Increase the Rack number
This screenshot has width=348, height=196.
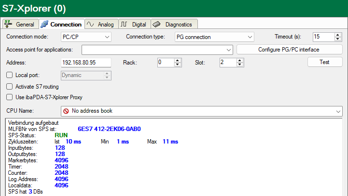point(177,61)
